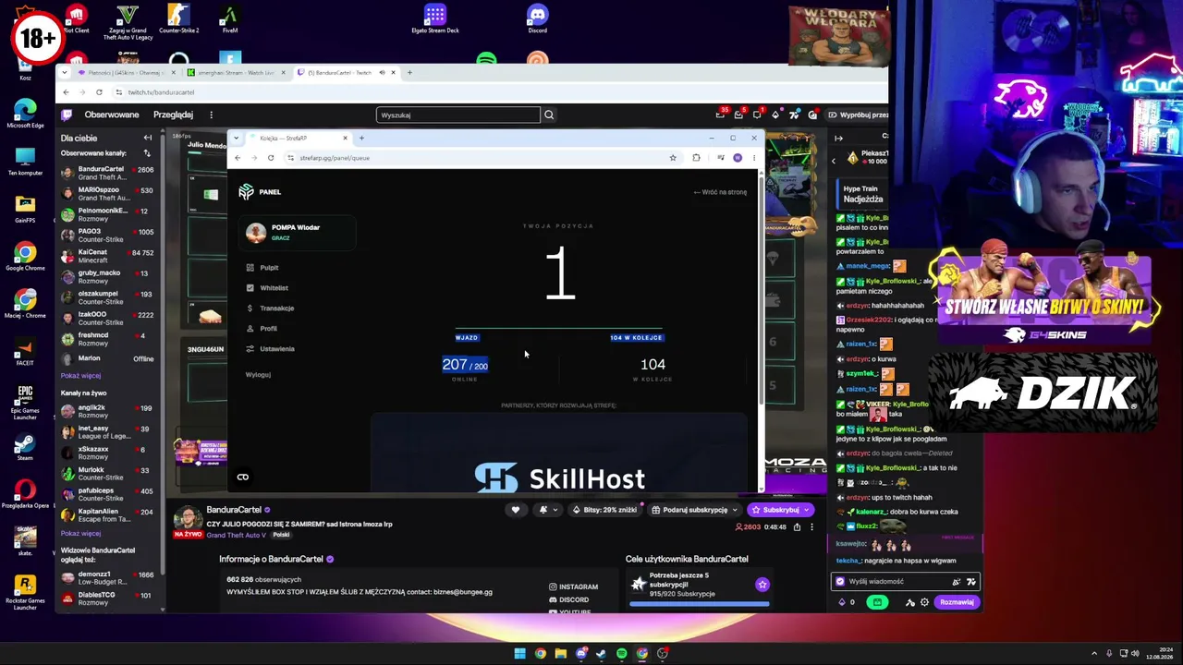Open Microsoft Edge desktop icon
Screen dimensions: 1183x665
(x=25, y=113)
